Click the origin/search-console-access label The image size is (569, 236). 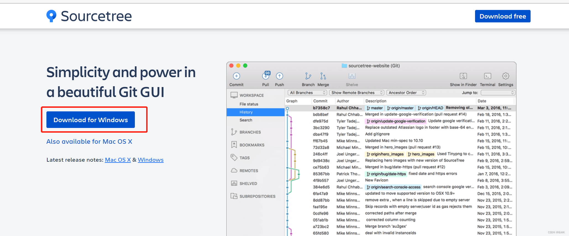[x=393, y=187]
